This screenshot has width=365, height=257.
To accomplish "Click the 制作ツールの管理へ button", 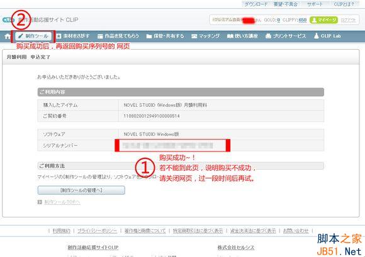I will [x=81, y=190].
